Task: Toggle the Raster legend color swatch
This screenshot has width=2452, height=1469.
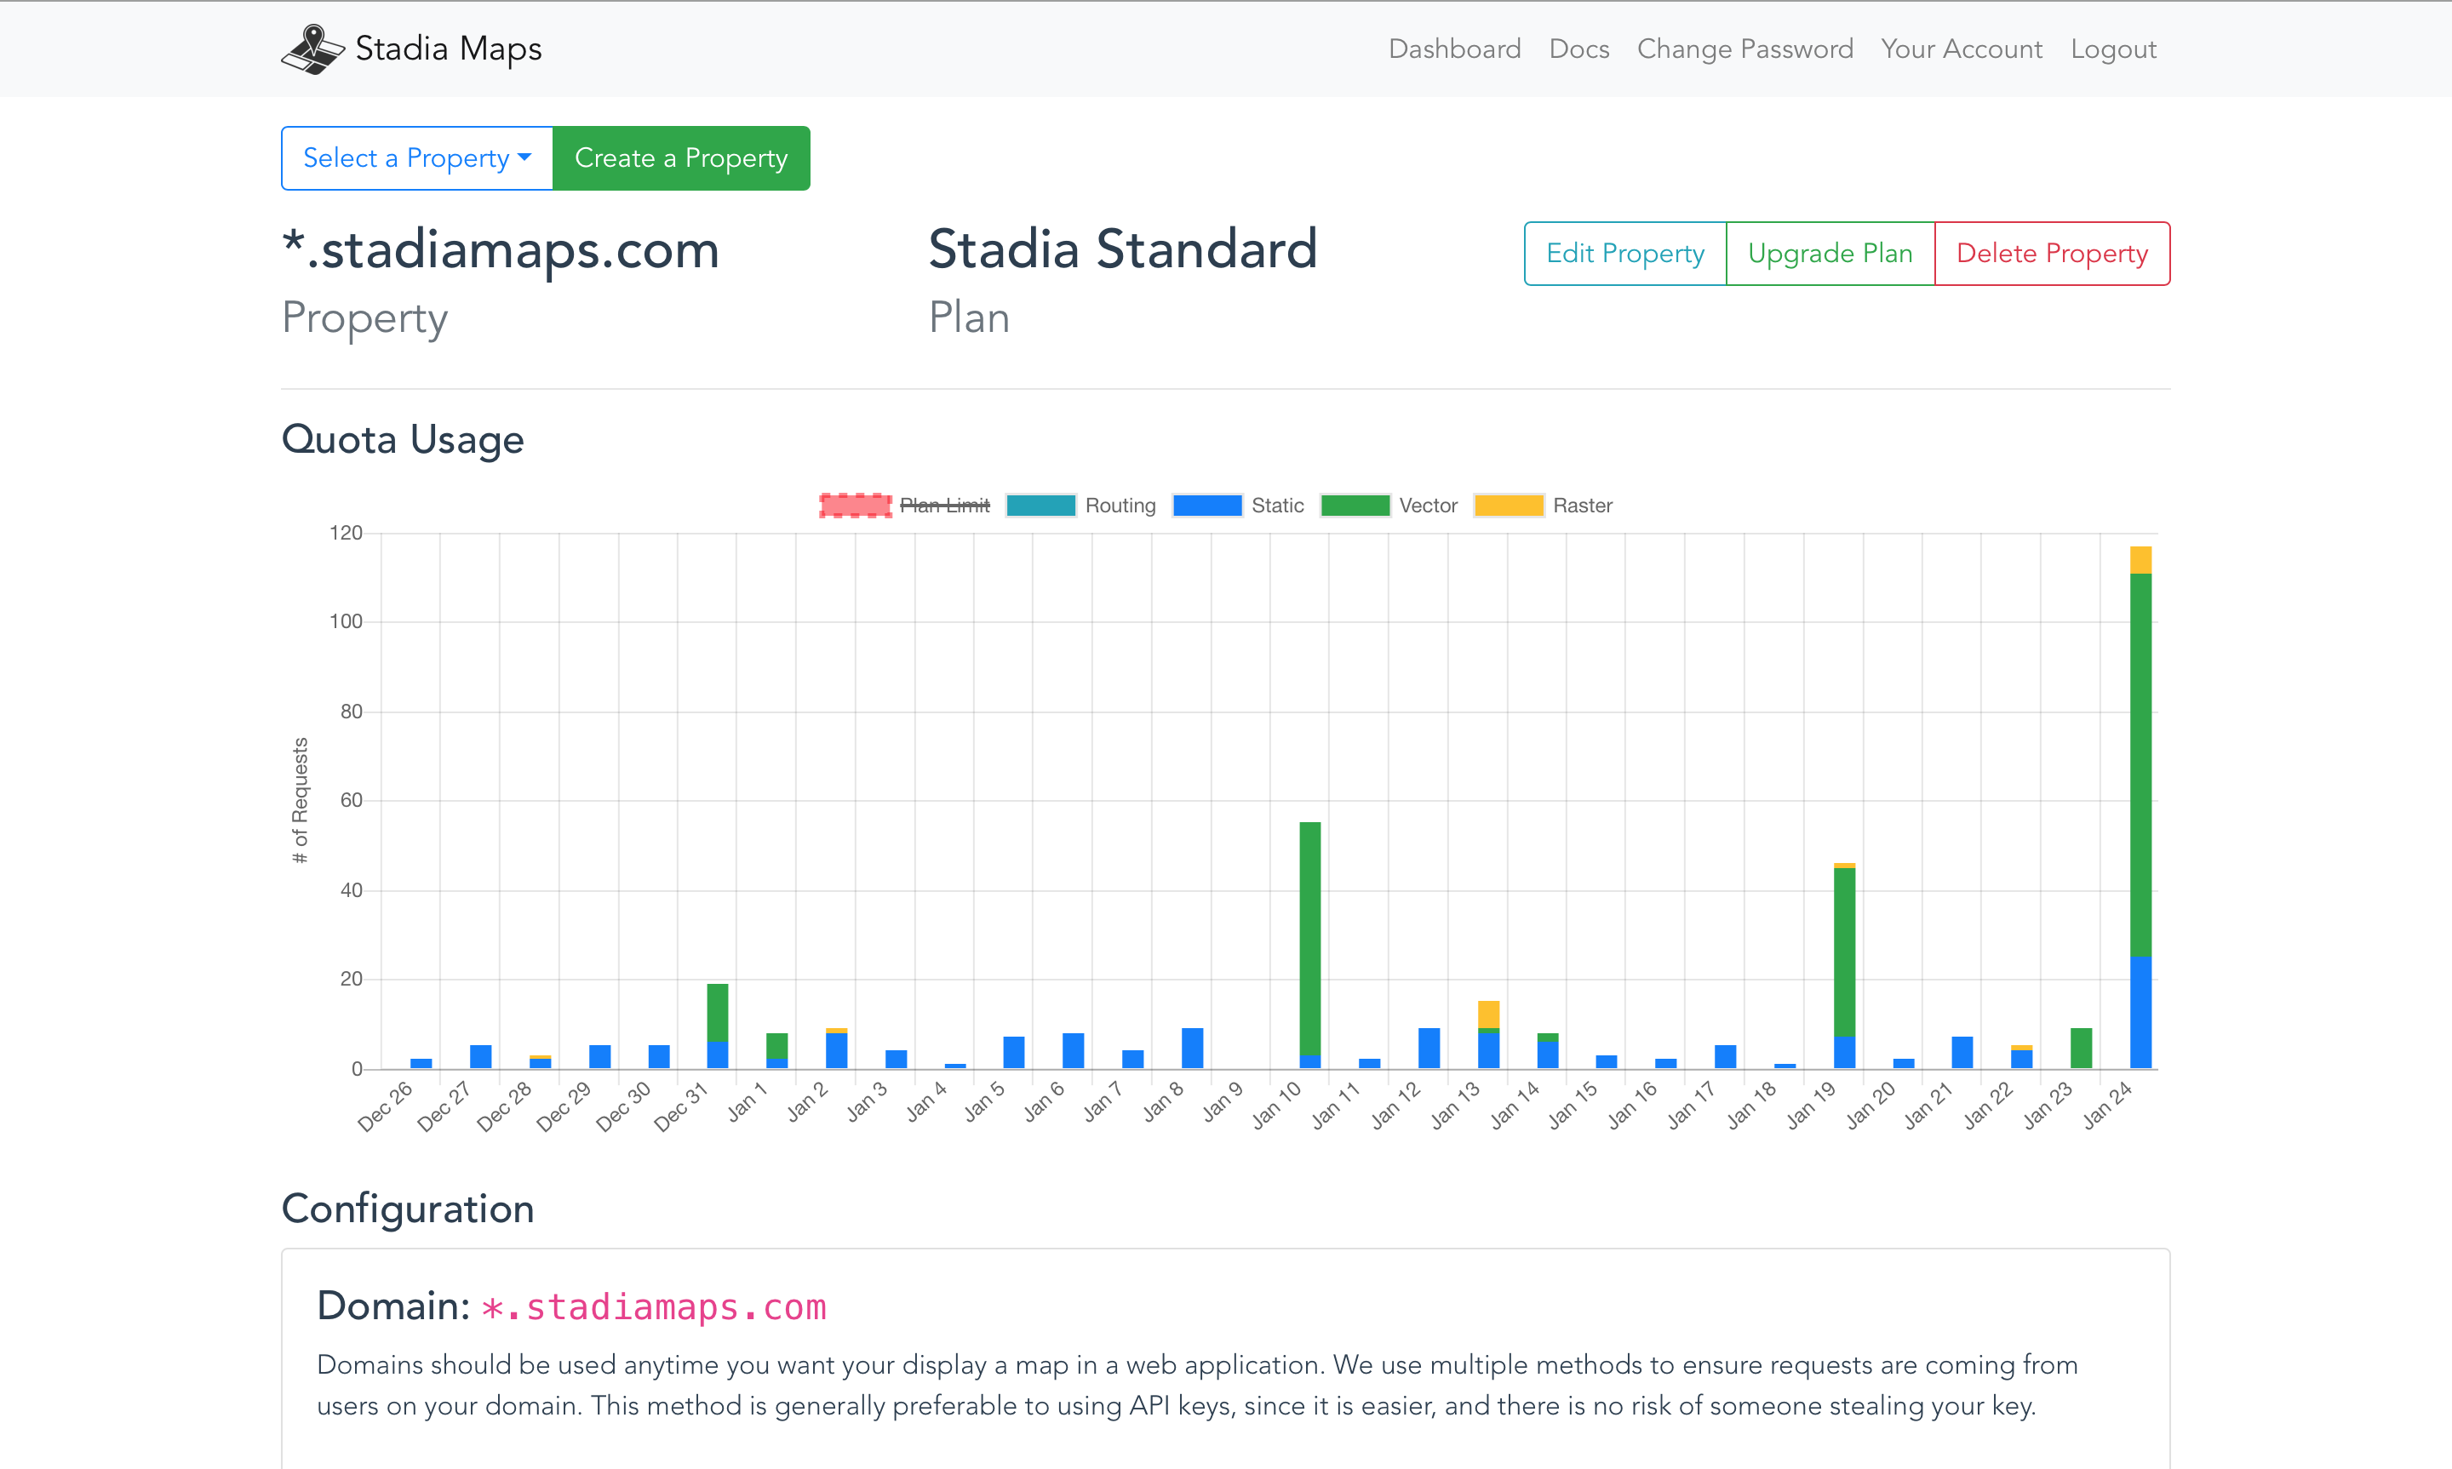Action: [1509, 506]
